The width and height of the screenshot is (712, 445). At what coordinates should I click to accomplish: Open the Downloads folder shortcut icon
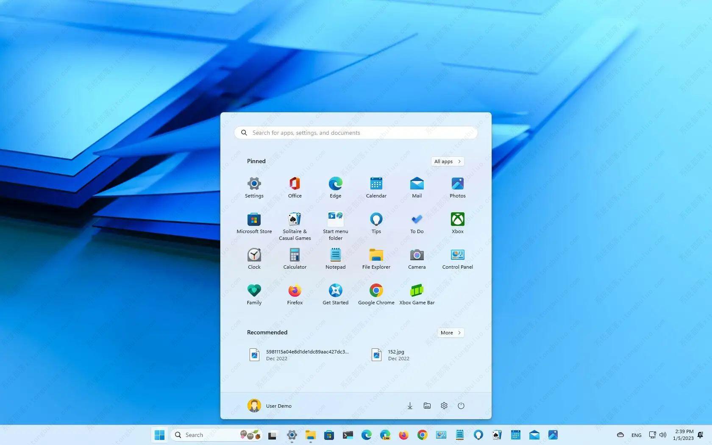click(410, 406)
